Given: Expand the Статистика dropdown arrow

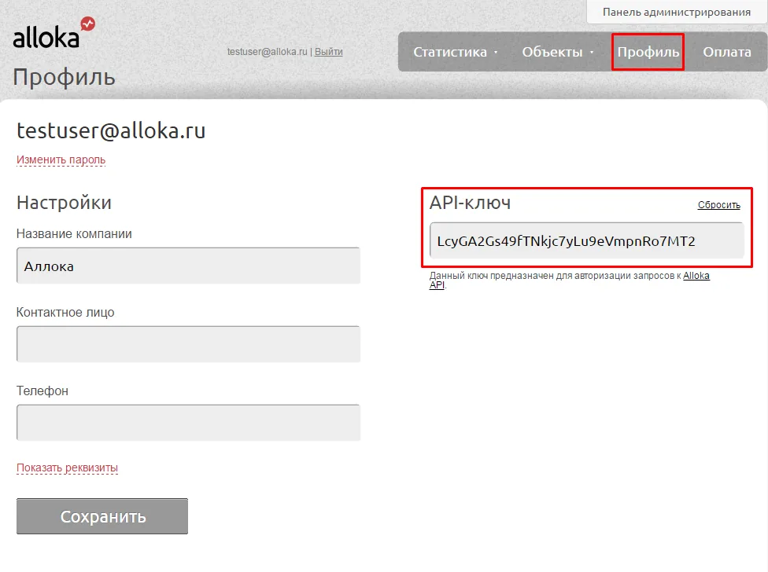Looking at the screenshot, I should point(496,53).
